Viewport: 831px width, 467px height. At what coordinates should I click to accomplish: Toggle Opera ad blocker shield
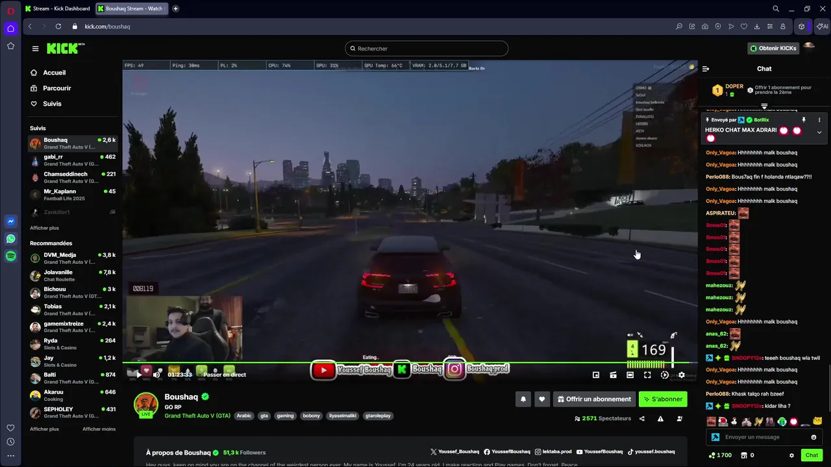coord(717,27)
